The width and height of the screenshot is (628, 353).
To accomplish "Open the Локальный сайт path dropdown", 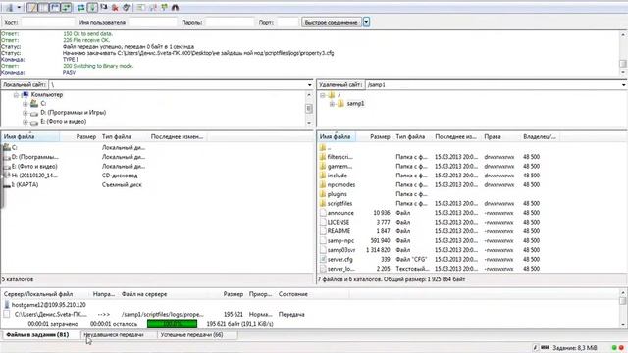I will (309, 85).
